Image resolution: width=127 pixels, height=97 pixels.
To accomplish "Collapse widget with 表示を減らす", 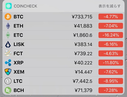I will pos(109,6).
